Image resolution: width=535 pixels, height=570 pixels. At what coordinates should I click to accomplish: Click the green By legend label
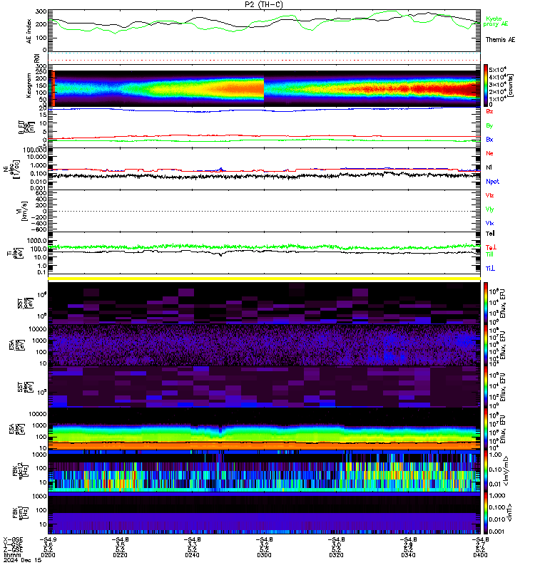(489, 125)
